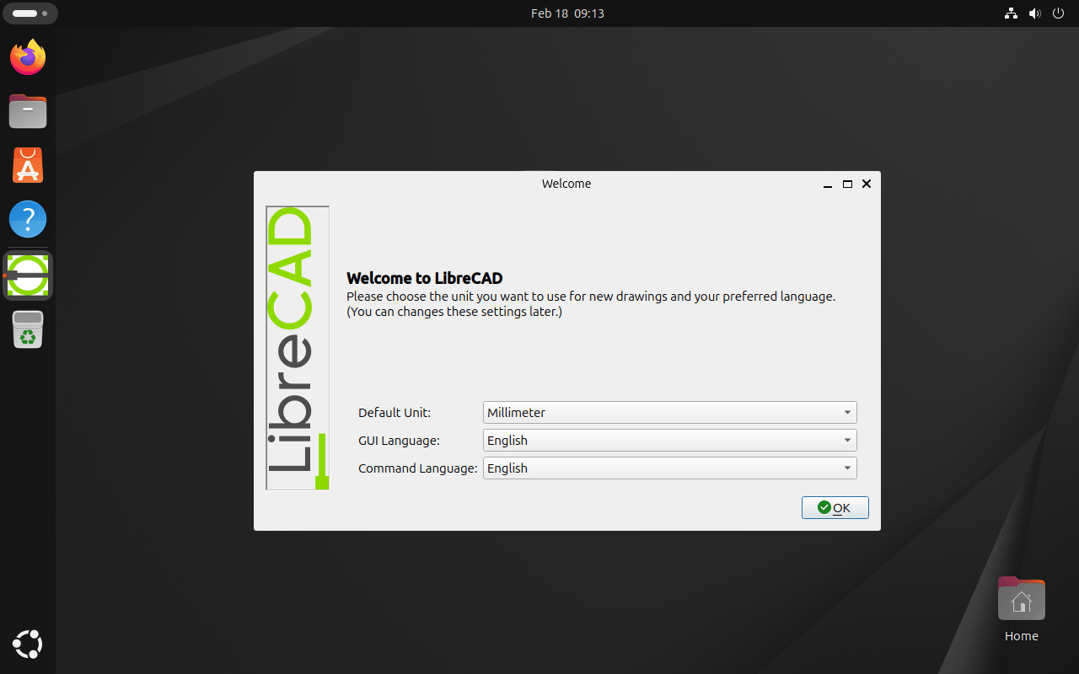Image resolution: width=1079 pixels, height=674 pixels.
Task: Launch the Files manager in the dock
Action: [x=28, y=111]
